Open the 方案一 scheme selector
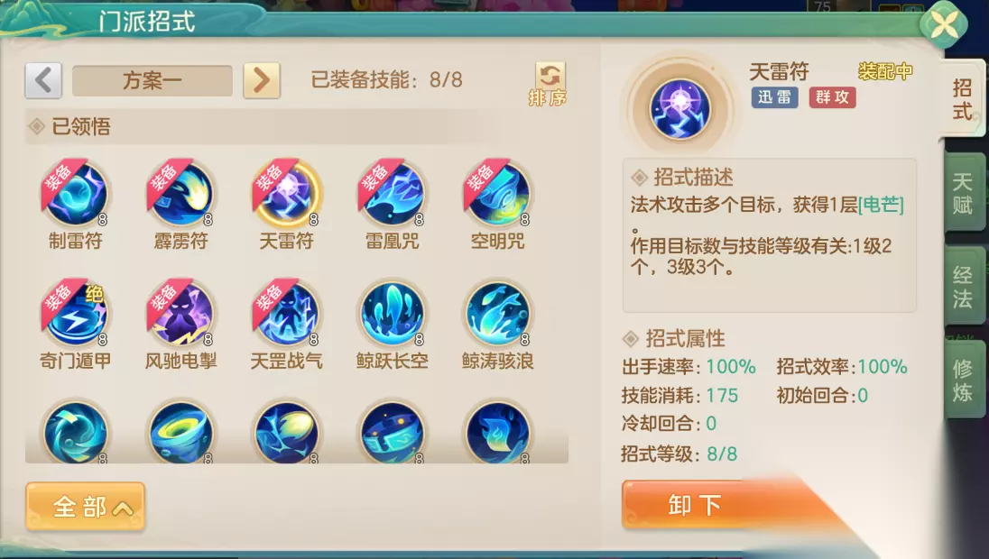Image resolution: width=989 pixels, height=559 pixels. [152, 80]
